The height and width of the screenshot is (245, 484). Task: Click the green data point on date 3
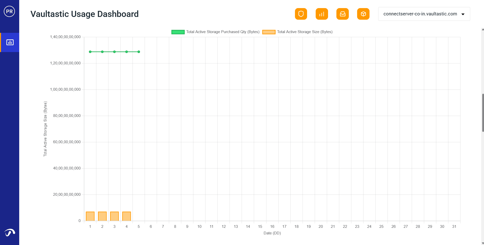point(114,52)
